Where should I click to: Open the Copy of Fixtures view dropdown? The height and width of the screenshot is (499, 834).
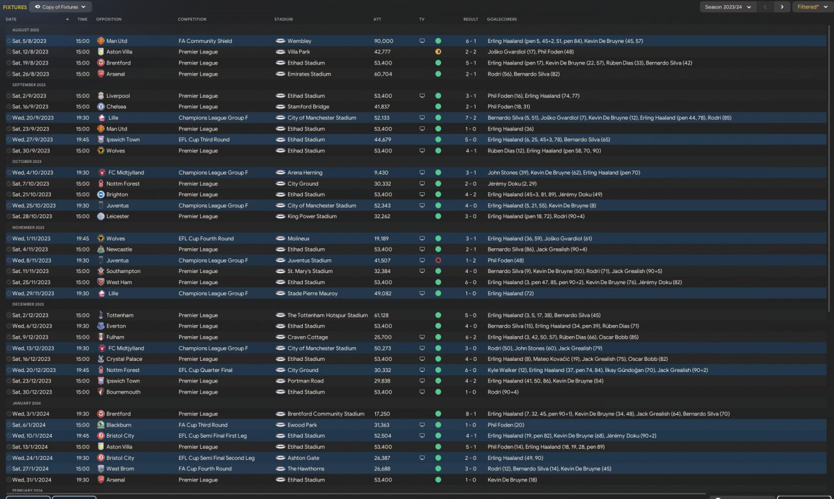[61, 7]
